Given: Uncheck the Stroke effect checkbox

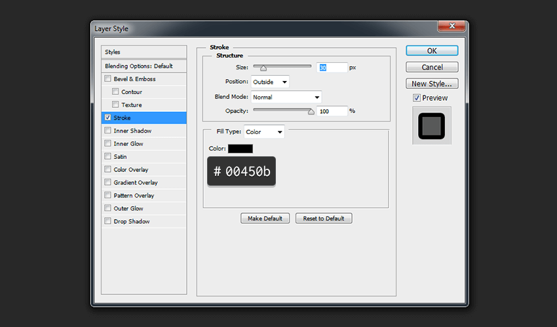Looking at the screenshot, I should pos(107,118).
